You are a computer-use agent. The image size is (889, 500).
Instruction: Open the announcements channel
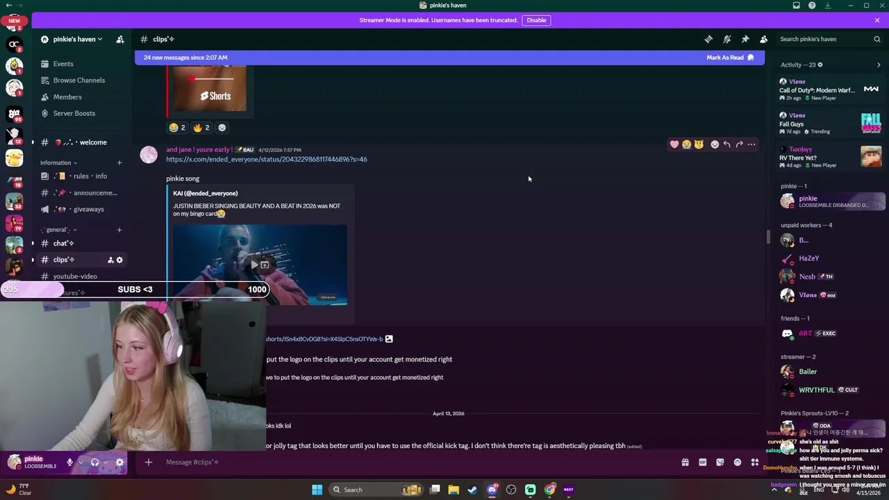pos(82,193)
